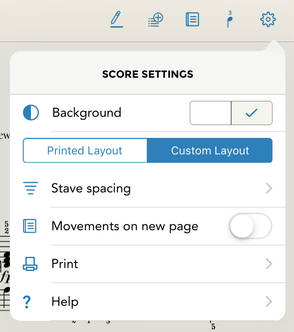294x332 pixels.
Task: Open the score pages view icon
Action: click(192, 20)
